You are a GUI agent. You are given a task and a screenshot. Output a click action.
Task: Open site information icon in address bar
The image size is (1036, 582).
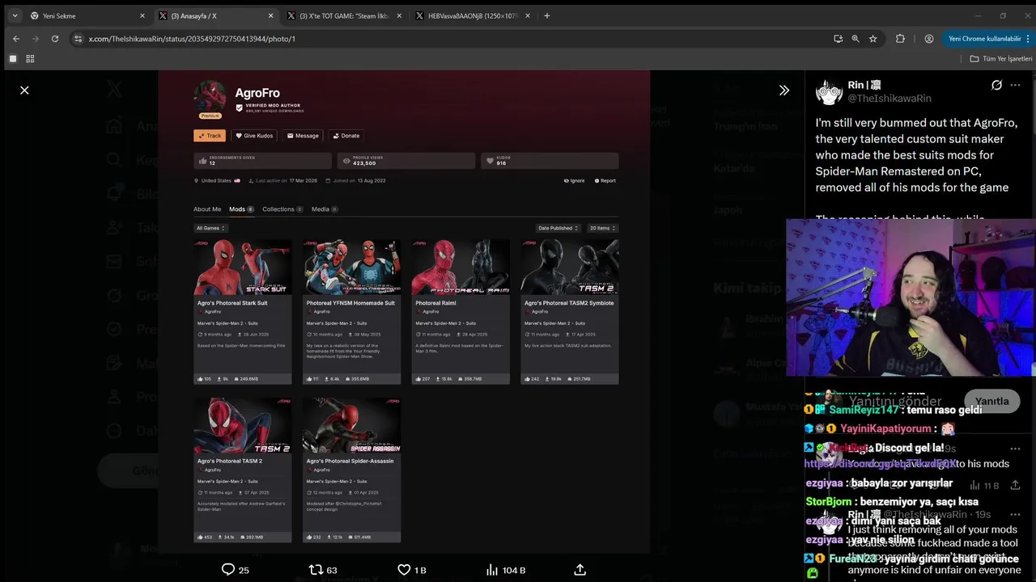78,38
